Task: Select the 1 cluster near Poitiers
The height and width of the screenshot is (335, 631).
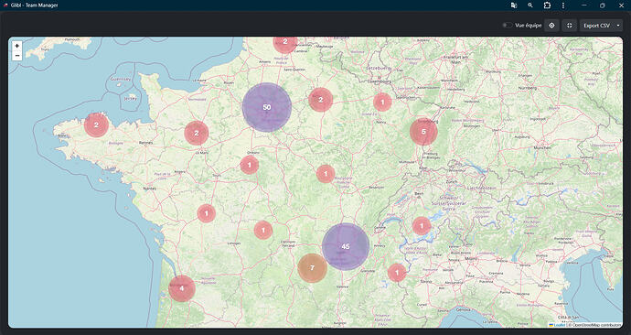Action: pos(207,213)
